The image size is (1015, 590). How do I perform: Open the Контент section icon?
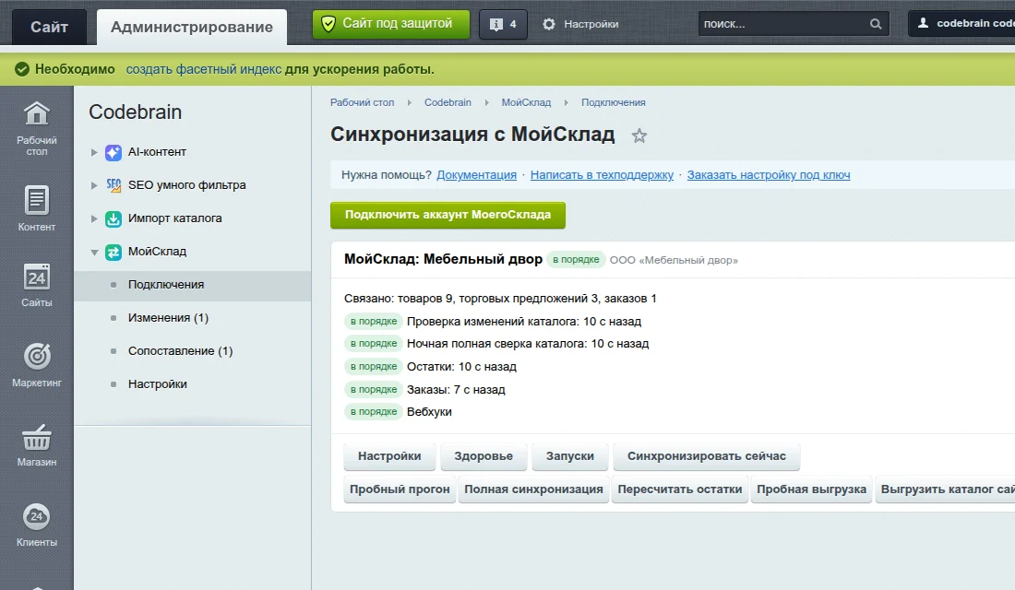pyautogui.click(x=37, y=201)
